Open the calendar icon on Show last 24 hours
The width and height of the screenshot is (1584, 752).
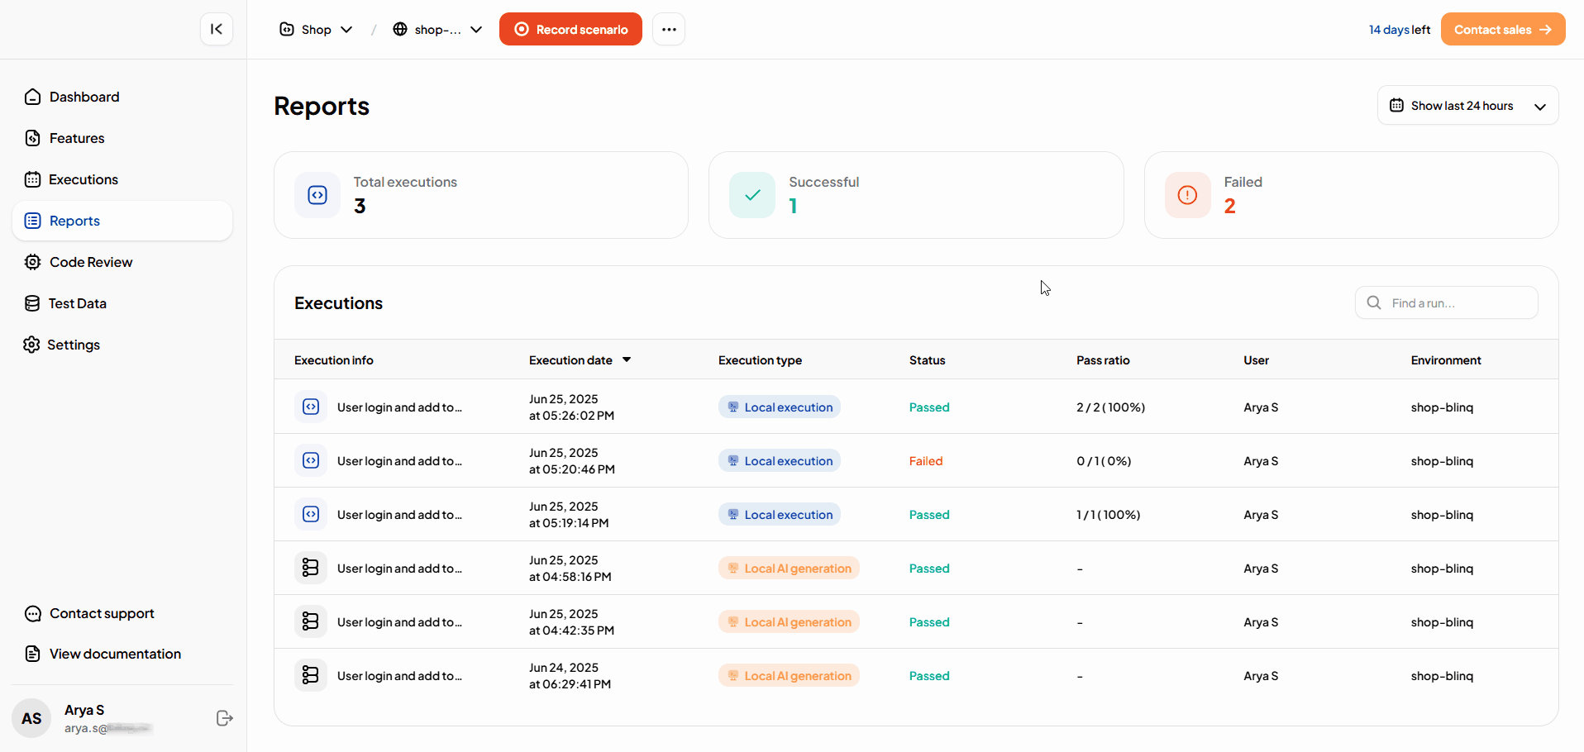[x=1396, y=105]
